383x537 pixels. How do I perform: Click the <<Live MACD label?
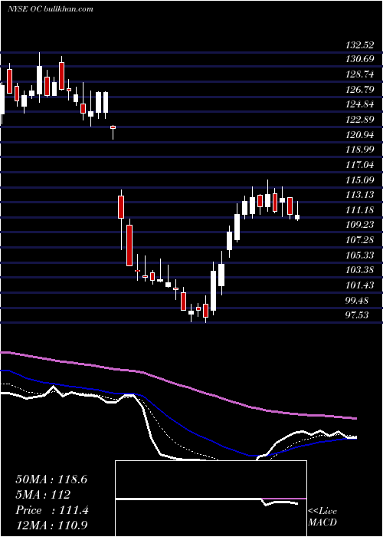[322, 516]
